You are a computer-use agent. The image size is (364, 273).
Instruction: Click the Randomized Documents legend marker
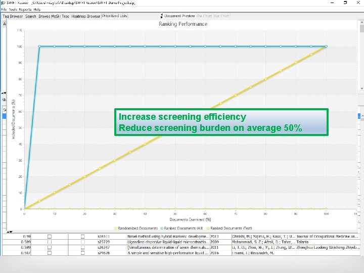coord(116,228)
